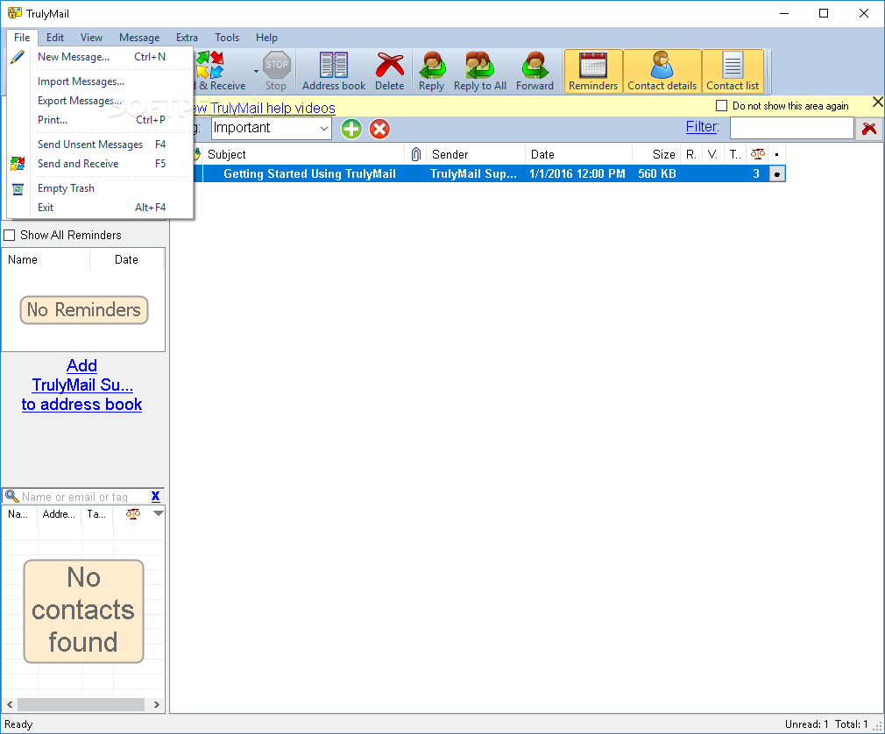Toggle the Contact list panel
This screenshot has width=885, height=734.
(x=733, y=71)
